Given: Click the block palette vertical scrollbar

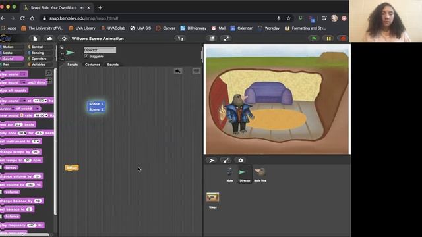Looking at the screenshot, I should 55,142.
